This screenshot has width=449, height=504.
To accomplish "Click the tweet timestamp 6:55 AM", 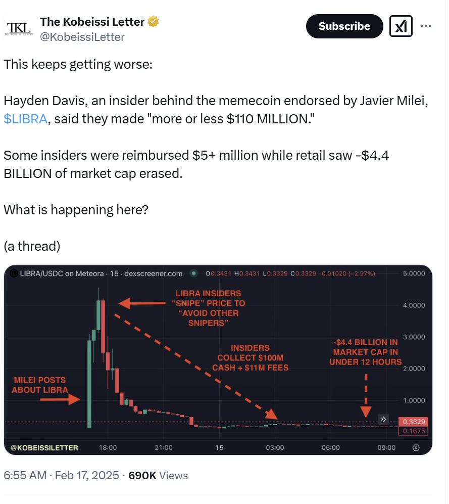I will [25, 475].
